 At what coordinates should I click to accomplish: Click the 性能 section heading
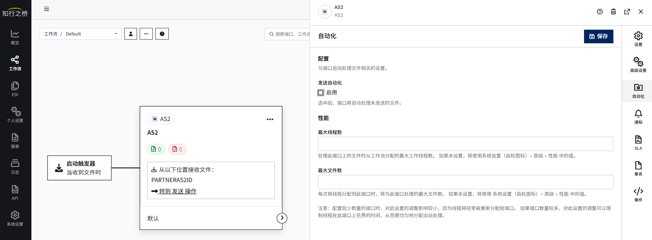click(323, 118)
